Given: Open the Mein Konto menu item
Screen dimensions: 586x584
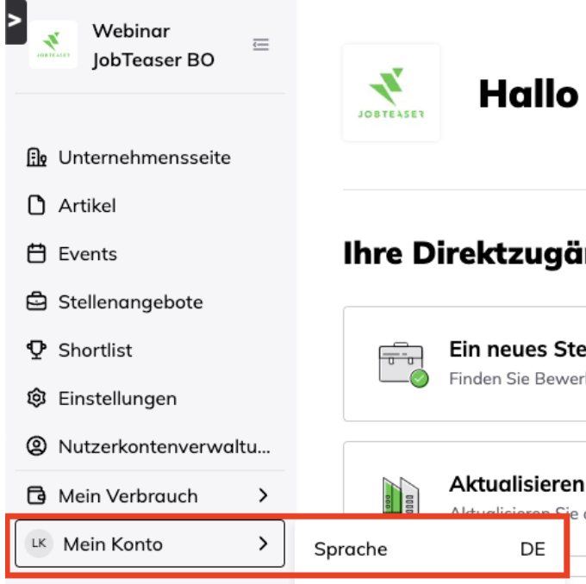Looking at the screenshot, I should point(113,544).
